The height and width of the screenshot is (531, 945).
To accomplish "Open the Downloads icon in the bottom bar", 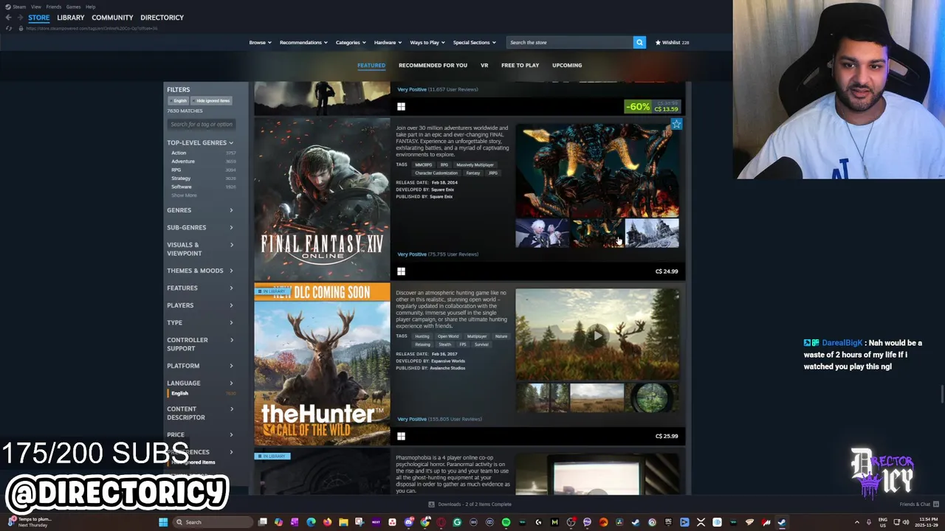I will pos(431,504).
